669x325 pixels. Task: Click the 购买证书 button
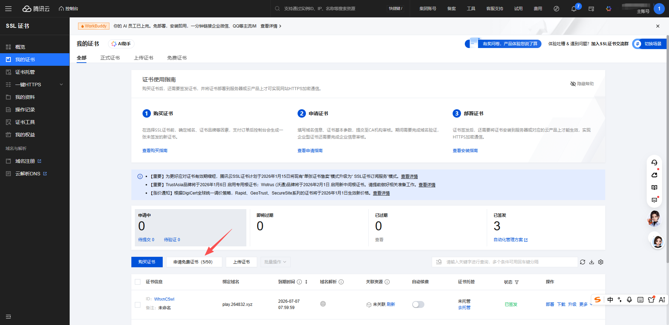[x=147, y=262]
